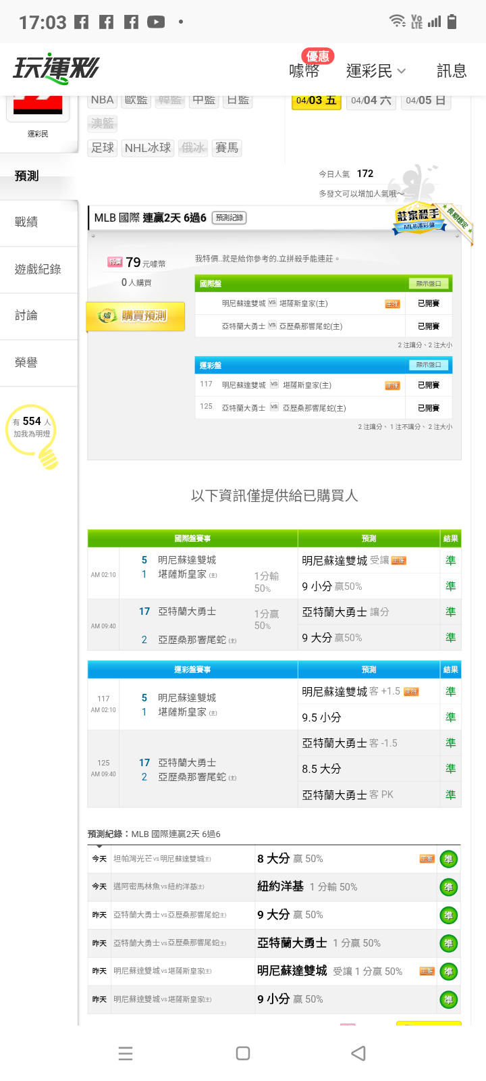Click the yellow 購買預測 button

point(135,316)
